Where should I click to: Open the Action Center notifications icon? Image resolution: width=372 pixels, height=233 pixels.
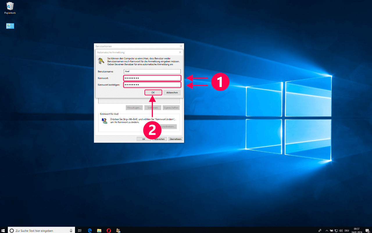[x=367, y=231]
